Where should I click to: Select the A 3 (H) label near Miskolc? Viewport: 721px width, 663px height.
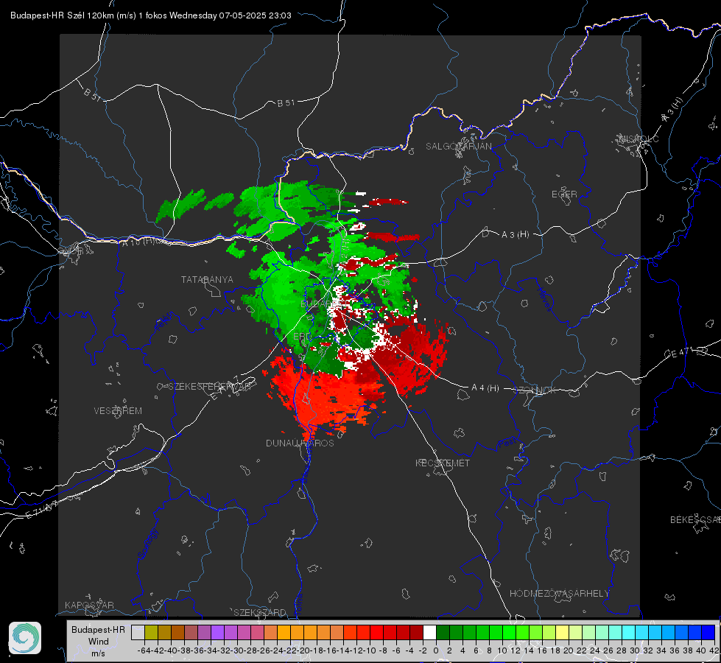coord(672,110)
